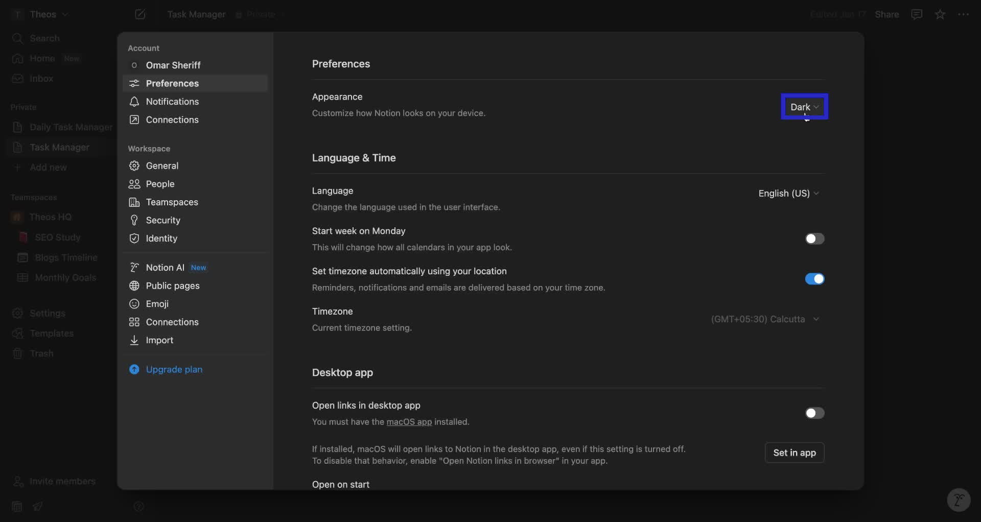
Task: Select People under Workspace settings
Action: [159, 184]
